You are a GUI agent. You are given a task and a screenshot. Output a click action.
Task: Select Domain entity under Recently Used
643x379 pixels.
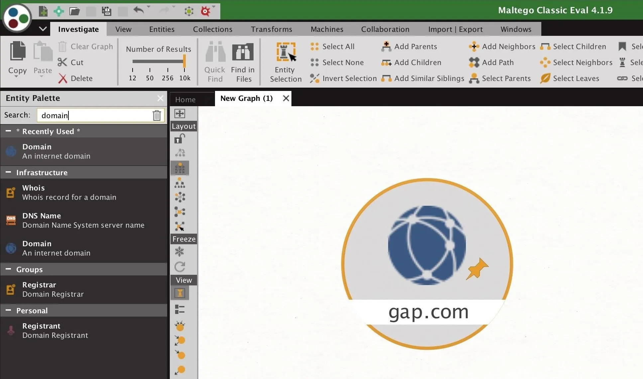tap(83, 151)
